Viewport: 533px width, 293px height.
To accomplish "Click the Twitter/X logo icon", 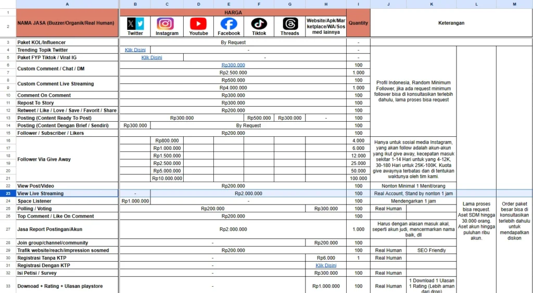I will tap(135, 24).
